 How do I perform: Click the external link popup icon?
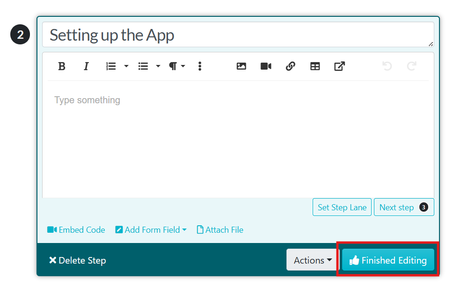click(x=339, y=66)
